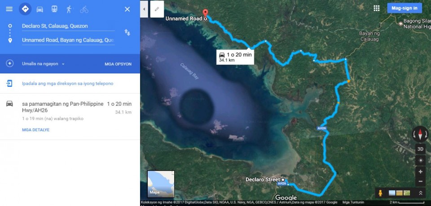Open MGA OPSYON route options
The height and width of the screenshot is (206, 431).
[x=118, y=64]
